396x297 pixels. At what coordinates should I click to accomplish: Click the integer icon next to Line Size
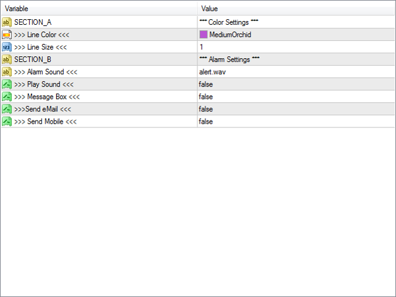point(7,47)
